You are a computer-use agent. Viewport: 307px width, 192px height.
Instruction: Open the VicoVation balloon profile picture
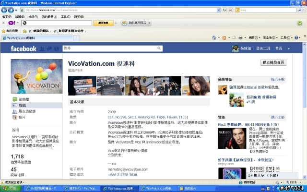coord(36,76)
